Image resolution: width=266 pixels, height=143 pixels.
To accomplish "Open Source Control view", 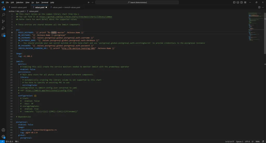I will [x=3, y=22].
